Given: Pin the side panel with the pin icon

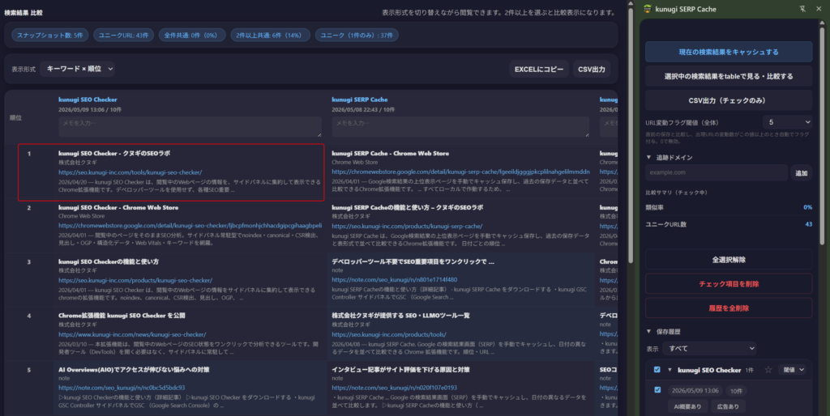Looking at the screenshot, I should pos(802,8).
